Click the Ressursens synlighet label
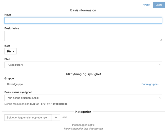Screen dimensions: 167x135 [x=18, y=92]
